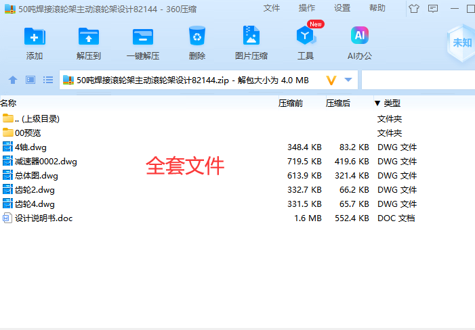Select the file 4轴.dwg

click(30, 147)
